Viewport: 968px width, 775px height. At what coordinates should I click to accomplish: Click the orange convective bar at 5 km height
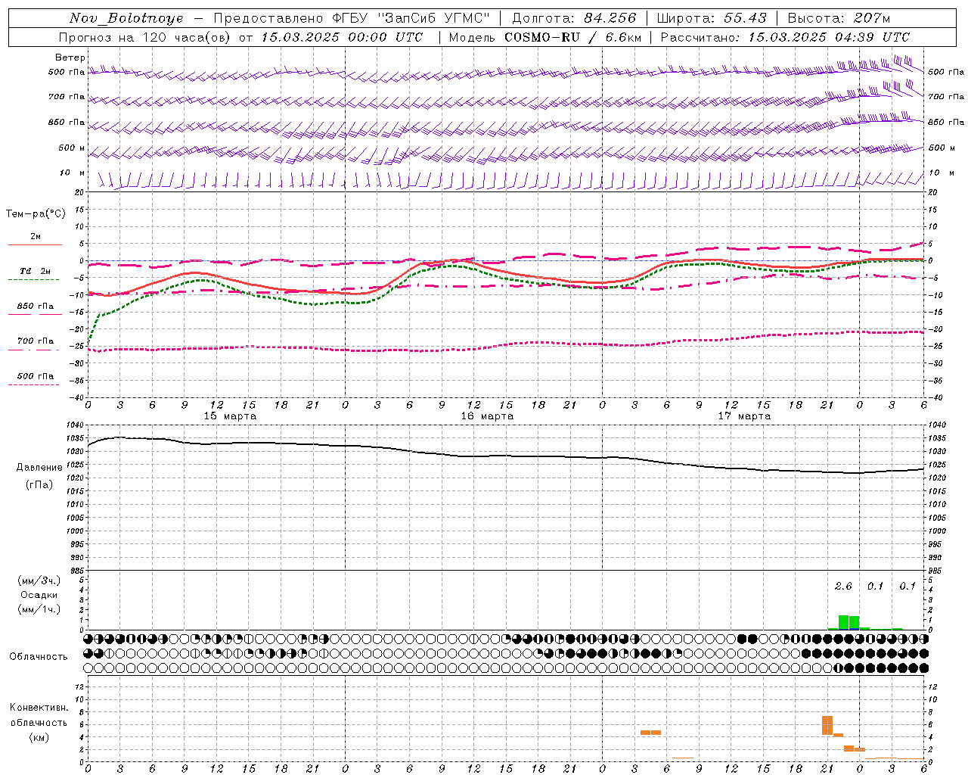point(650,733)
